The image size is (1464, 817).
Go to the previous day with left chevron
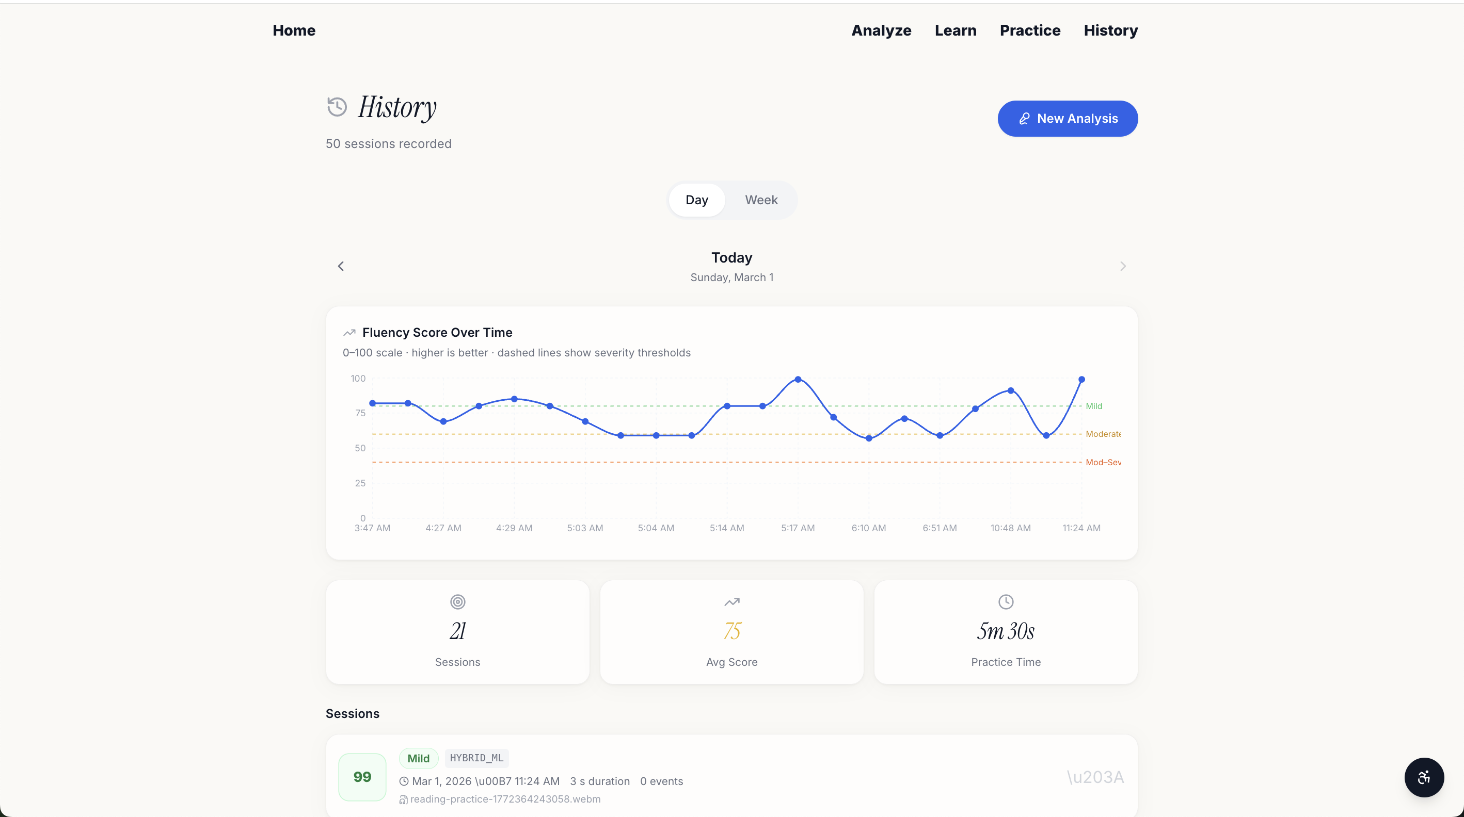341,266
